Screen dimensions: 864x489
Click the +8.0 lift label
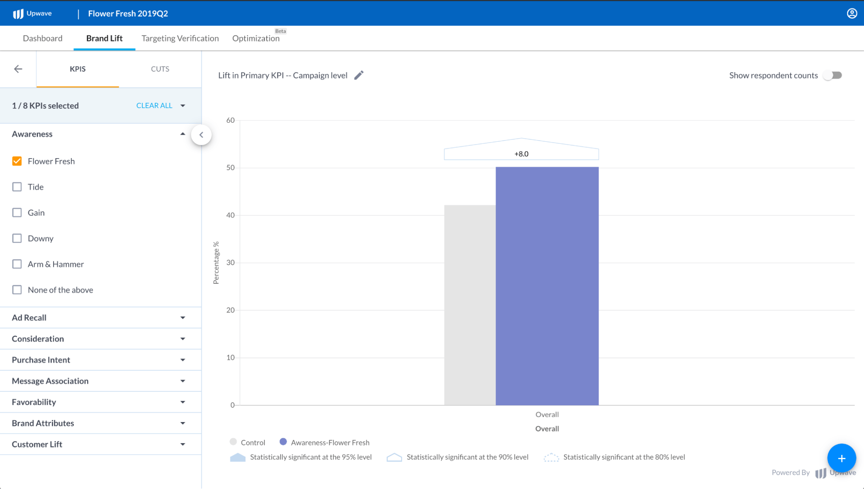(521, 154)
